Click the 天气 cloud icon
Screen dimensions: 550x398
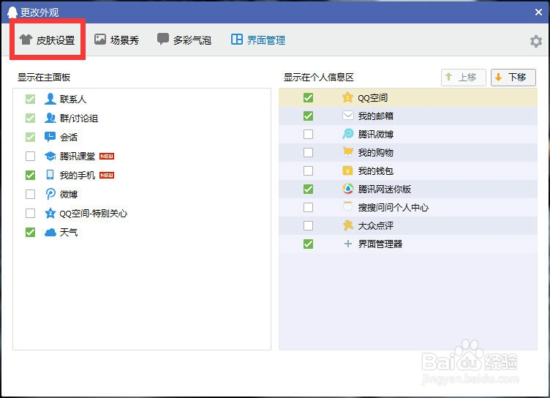(50, 232)
